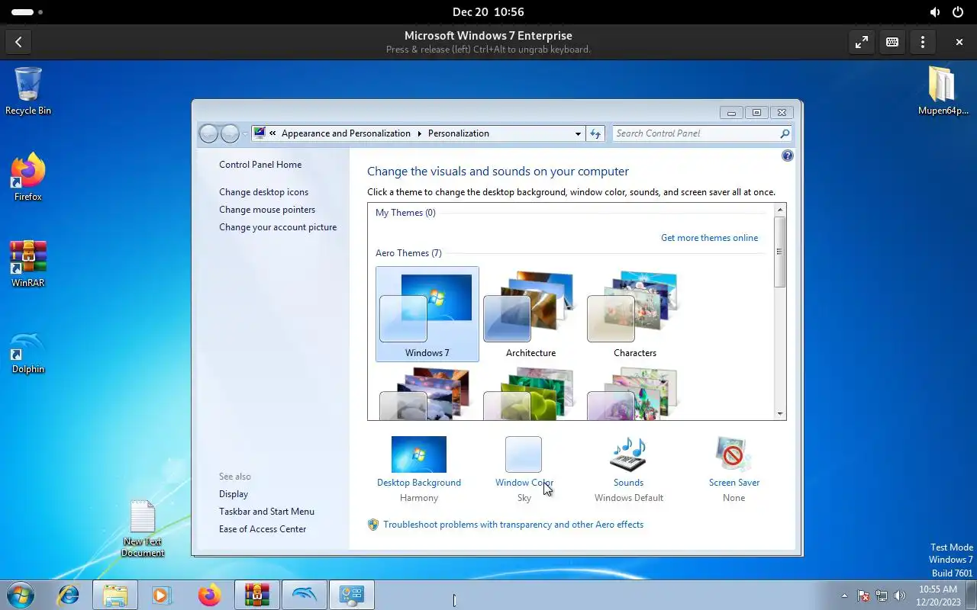Launch Internet Explorer from the taskbar
This screenshot has width=977, height=610.
69,595
